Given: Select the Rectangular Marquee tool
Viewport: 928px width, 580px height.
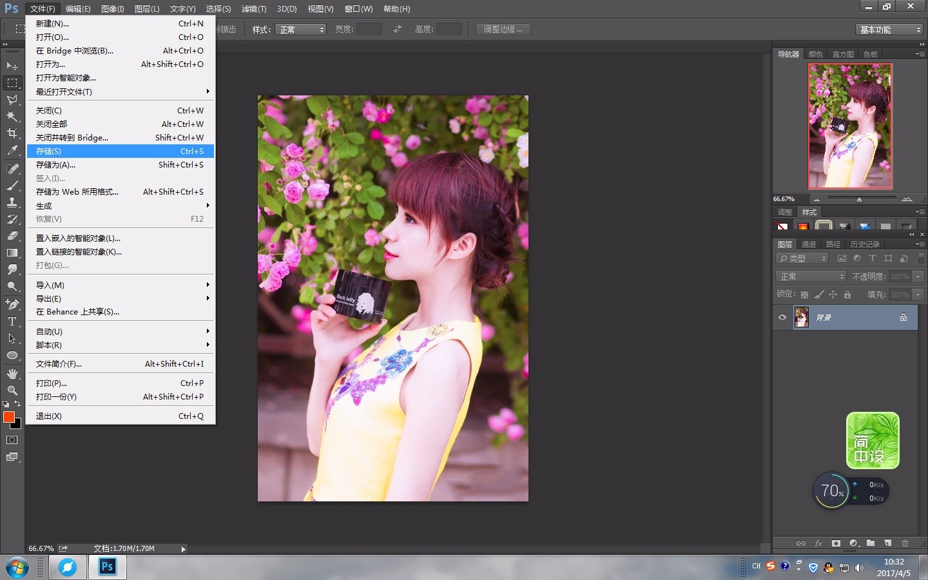Looking at the screenshot, I should tap(12, 82).
